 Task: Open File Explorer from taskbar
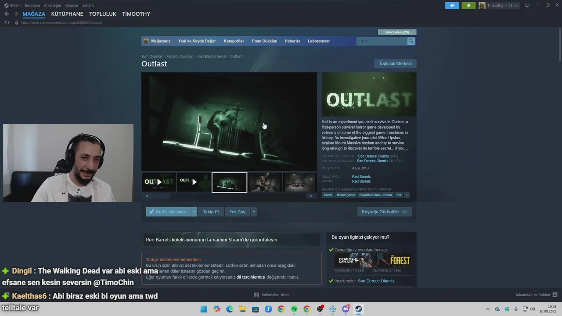pyautogui.click(x=242, y=309)
